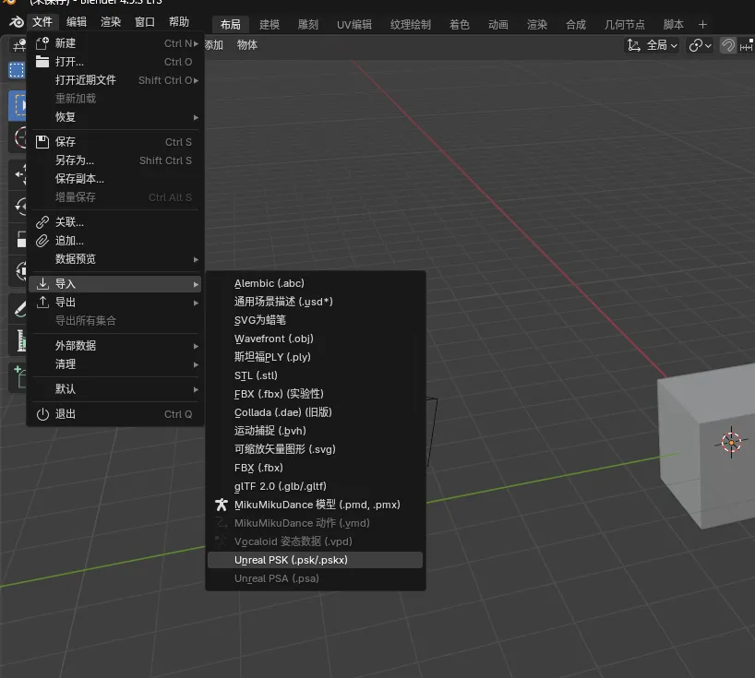The width and height of the screenshot is (755, 678).
Task: Switch to the UV编辑 workspace tab
Action: 354,24
